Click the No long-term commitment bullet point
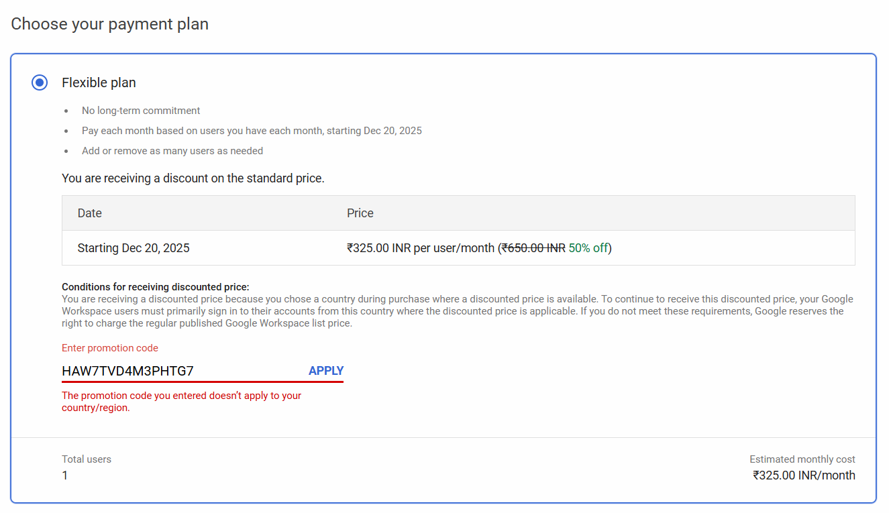 point(141,110)
